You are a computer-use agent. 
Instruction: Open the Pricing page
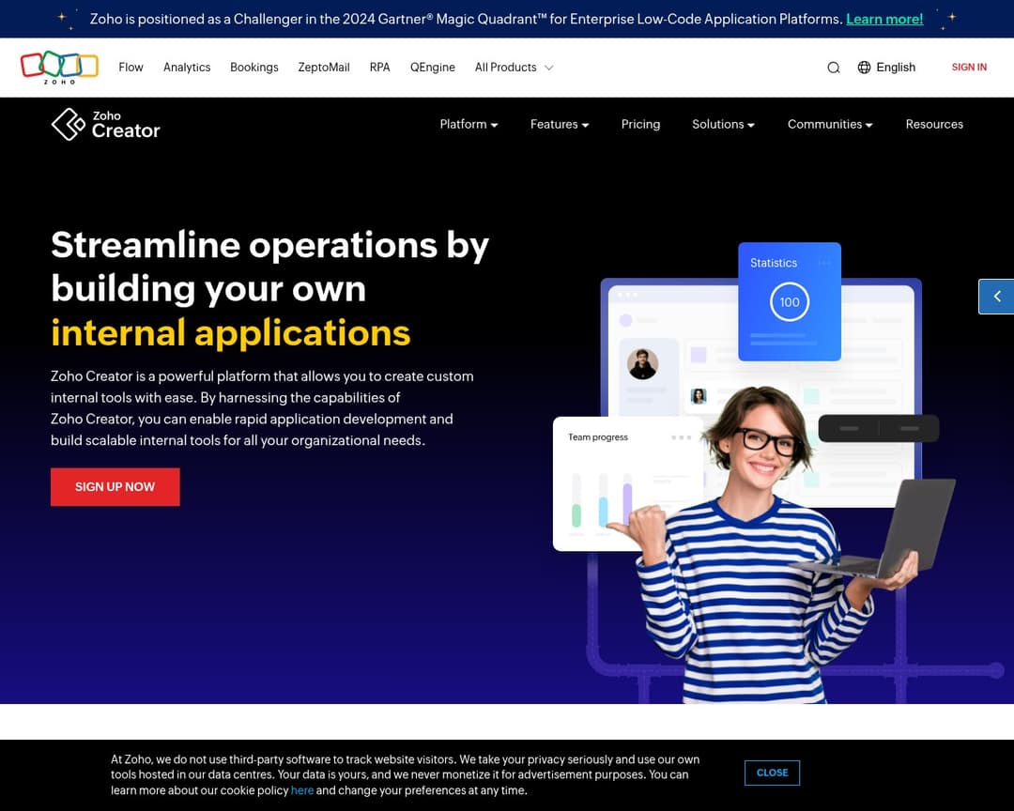tap(640, 124)
